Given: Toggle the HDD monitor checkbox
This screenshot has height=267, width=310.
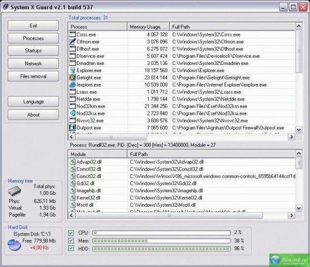Looking at the screenshot, I should tap(71, 248).
